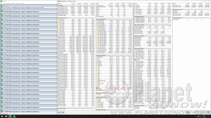211x118 pixels.
Task: Click the Sensor column header in first panel
Action: tap(59, 4)
